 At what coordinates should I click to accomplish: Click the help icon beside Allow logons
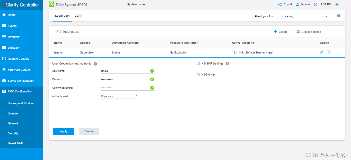[339, 16]
